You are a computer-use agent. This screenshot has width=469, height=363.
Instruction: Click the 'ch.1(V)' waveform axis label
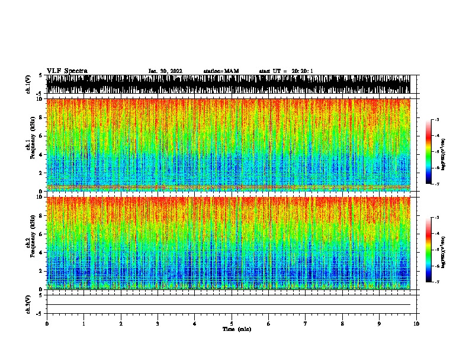[28, 84]
